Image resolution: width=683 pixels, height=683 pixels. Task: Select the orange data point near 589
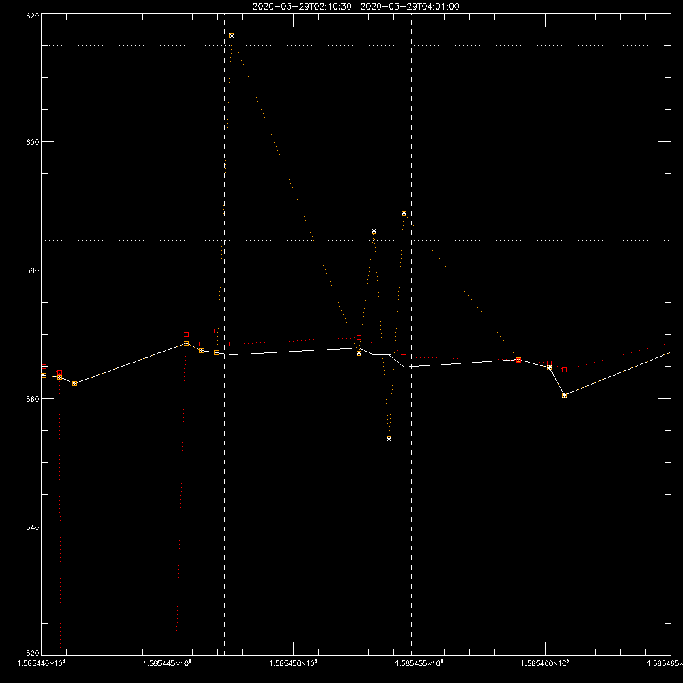[404, 213]
